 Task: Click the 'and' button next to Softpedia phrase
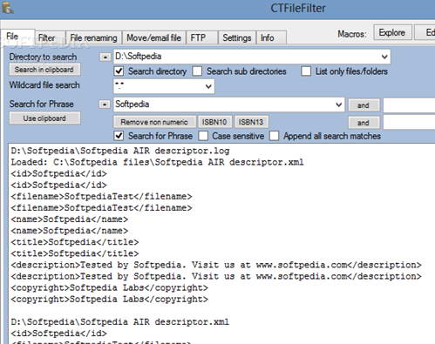[364, 105]
